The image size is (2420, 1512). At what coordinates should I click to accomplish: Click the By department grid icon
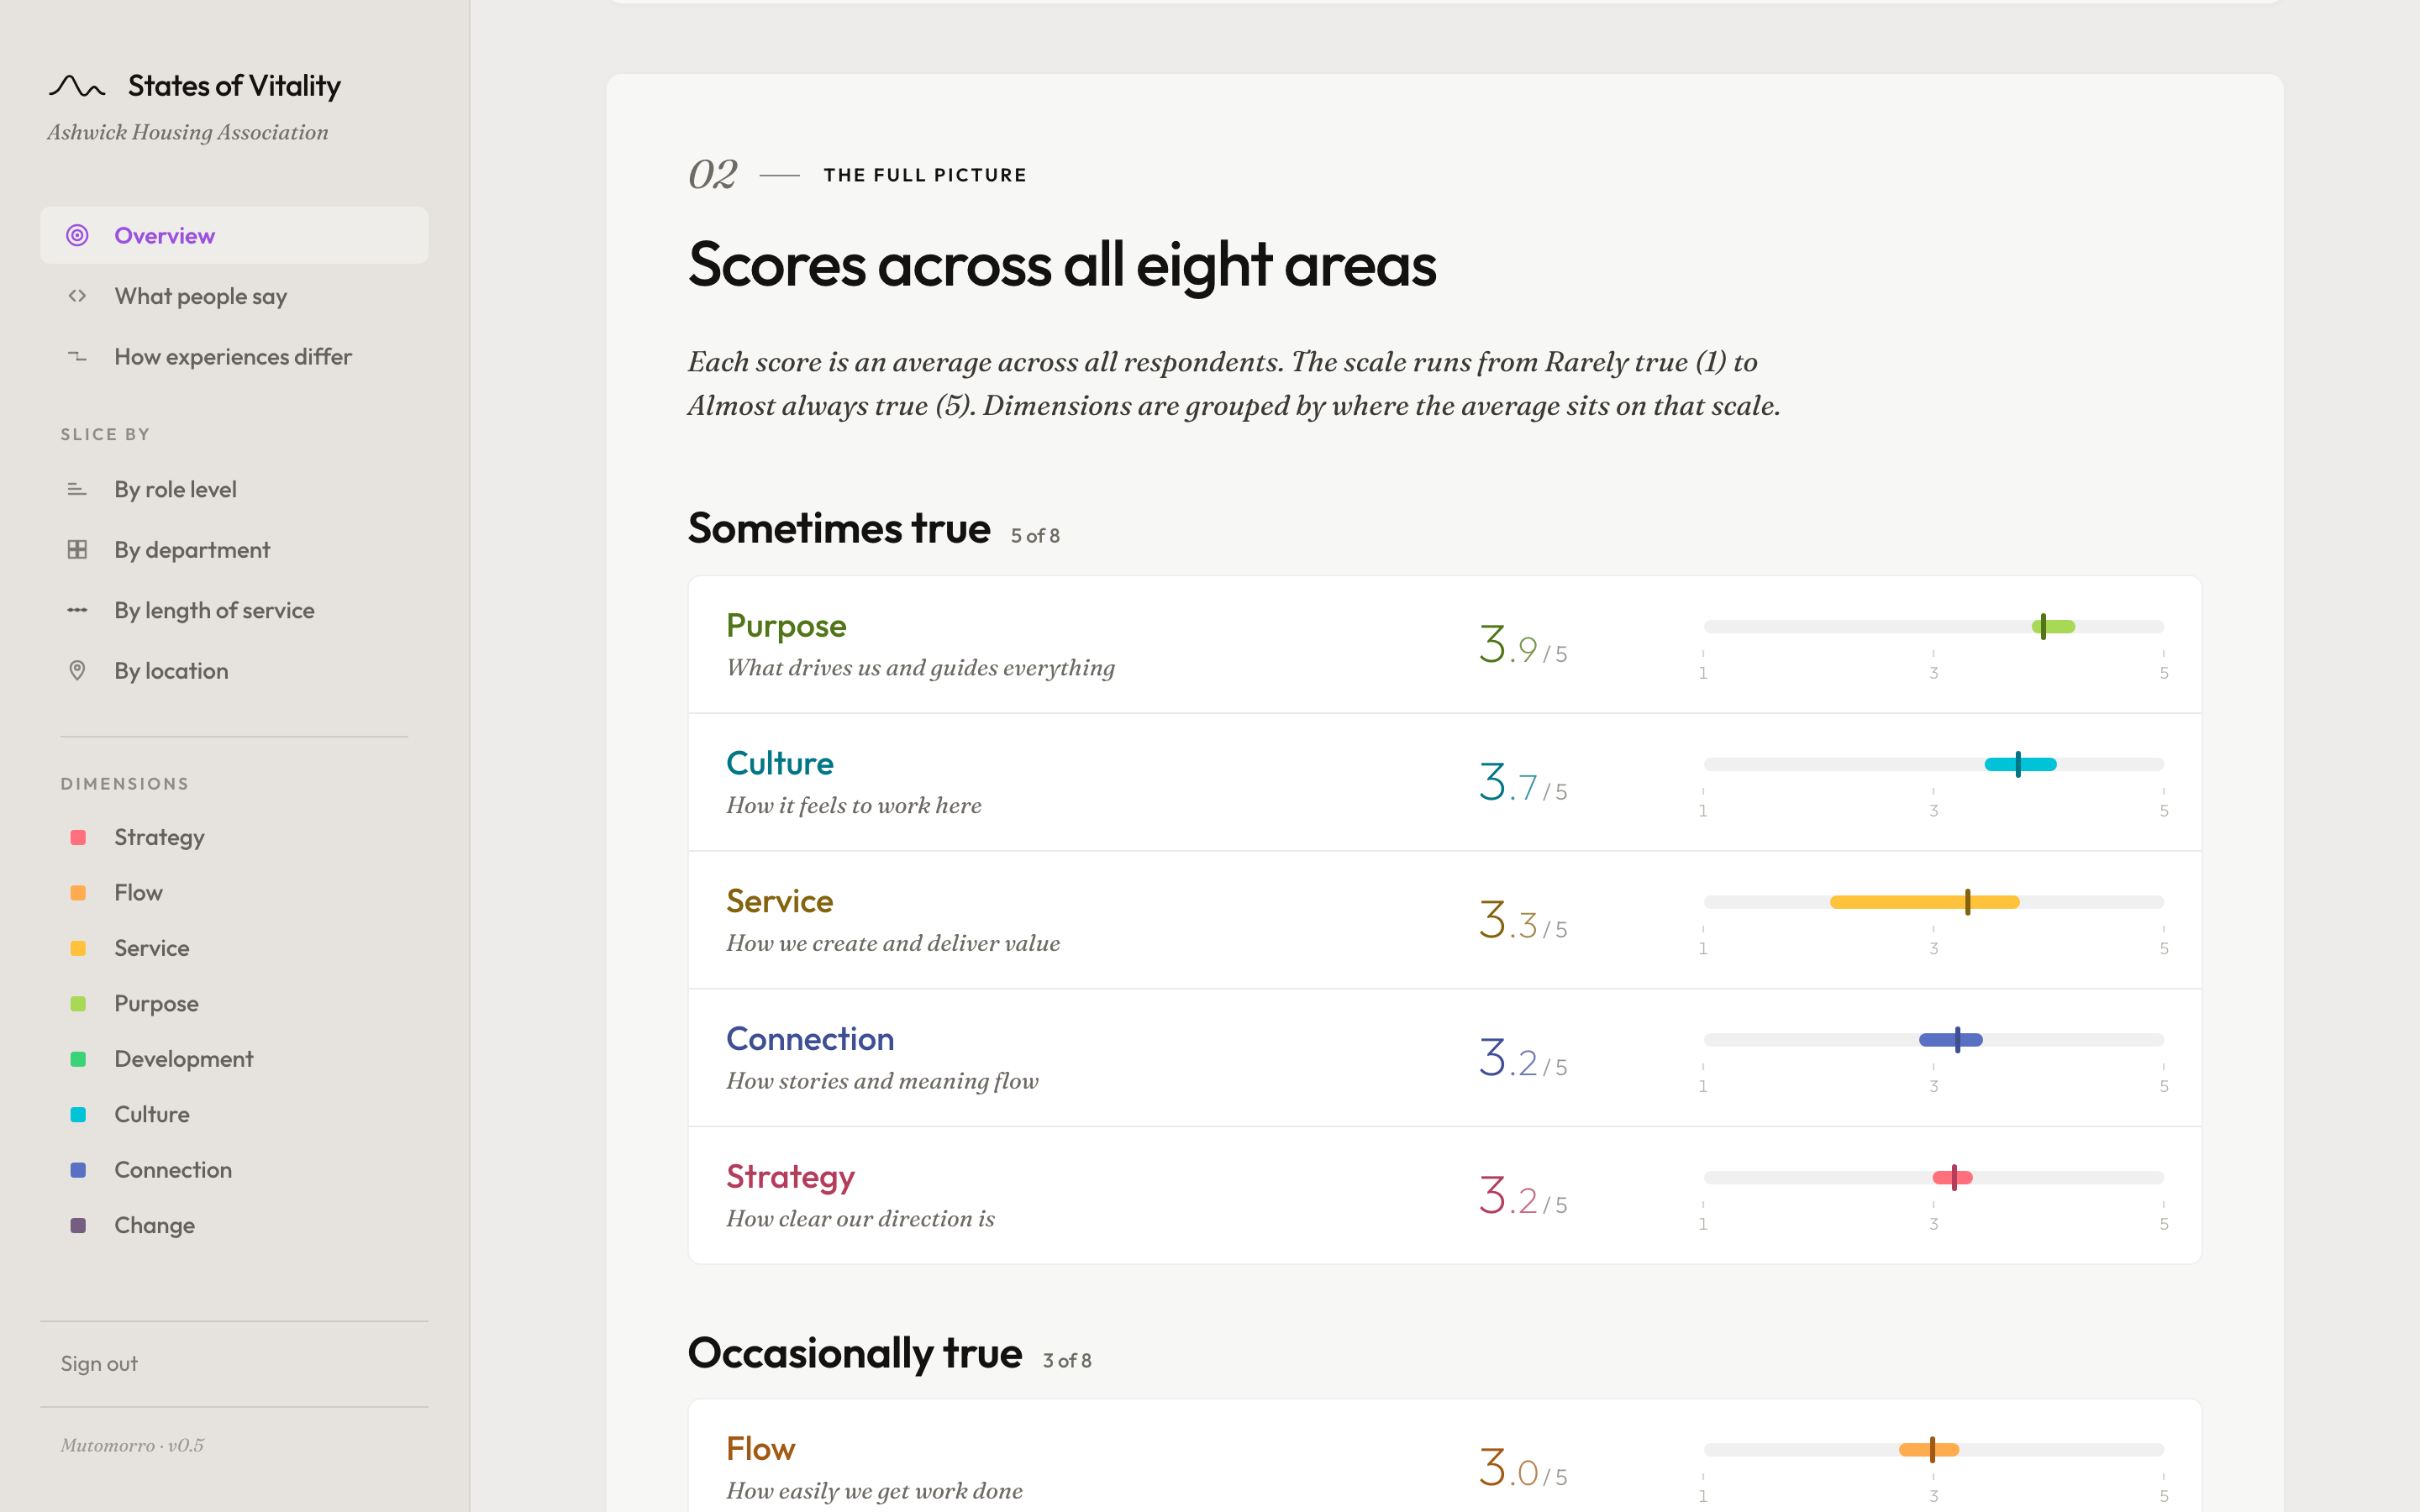[x=77, y=550]
